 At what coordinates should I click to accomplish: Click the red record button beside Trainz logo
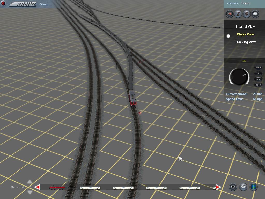3,4
